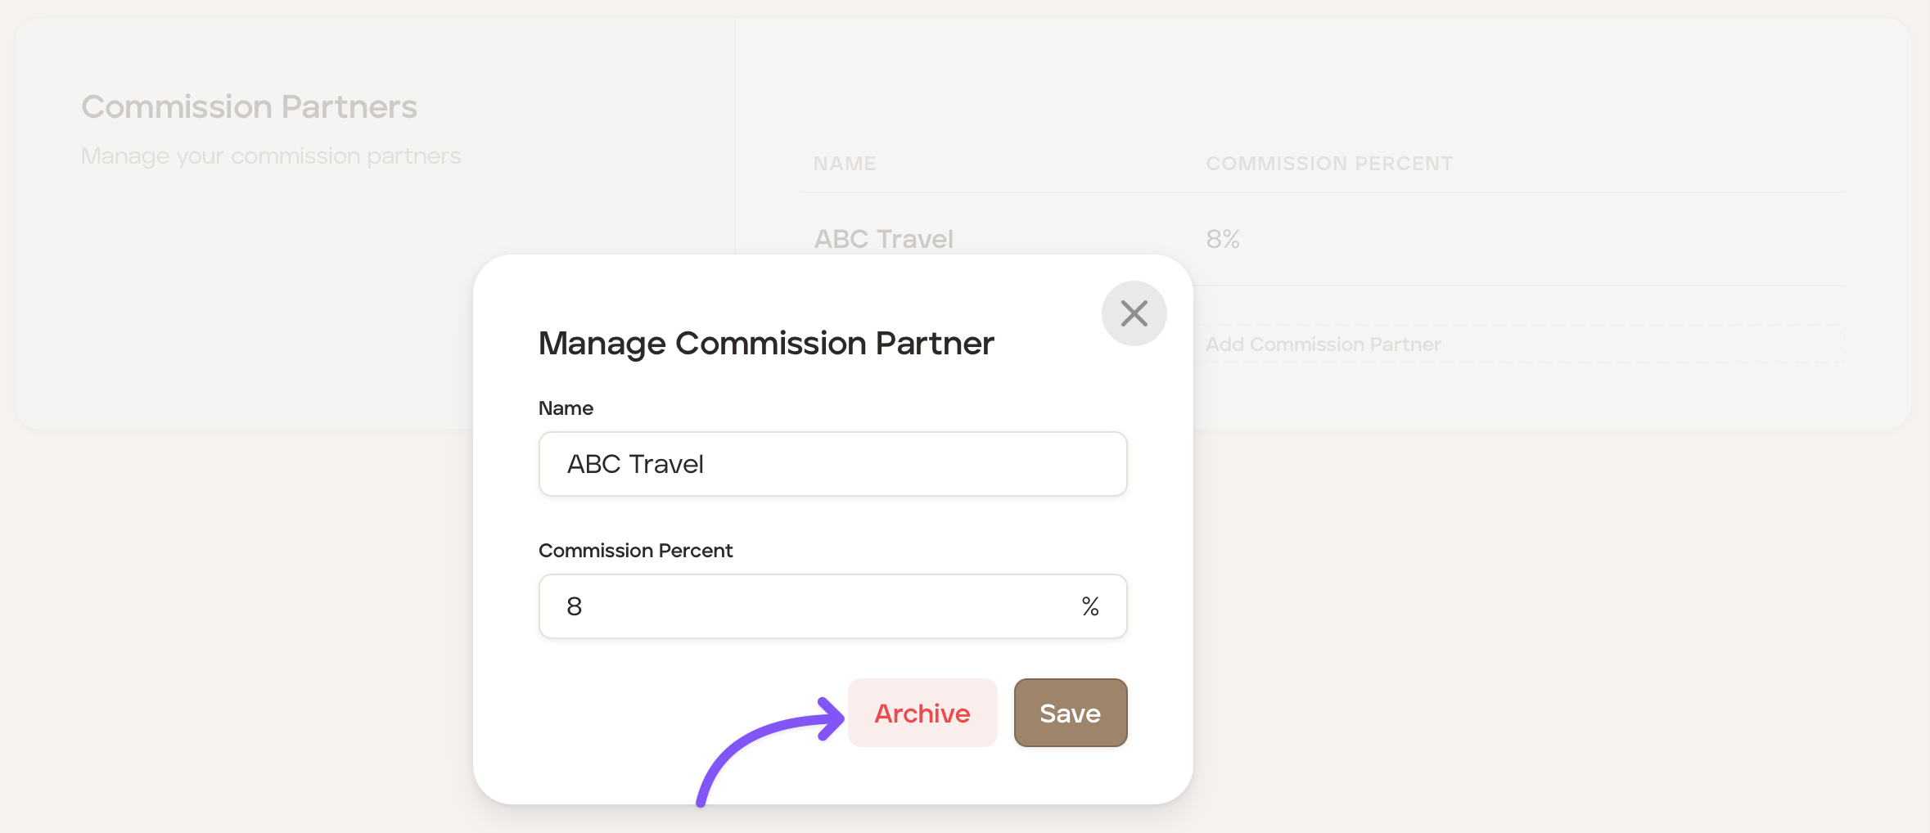
Task: Select the ABC Travel row in table
Action: coord(883,239)
